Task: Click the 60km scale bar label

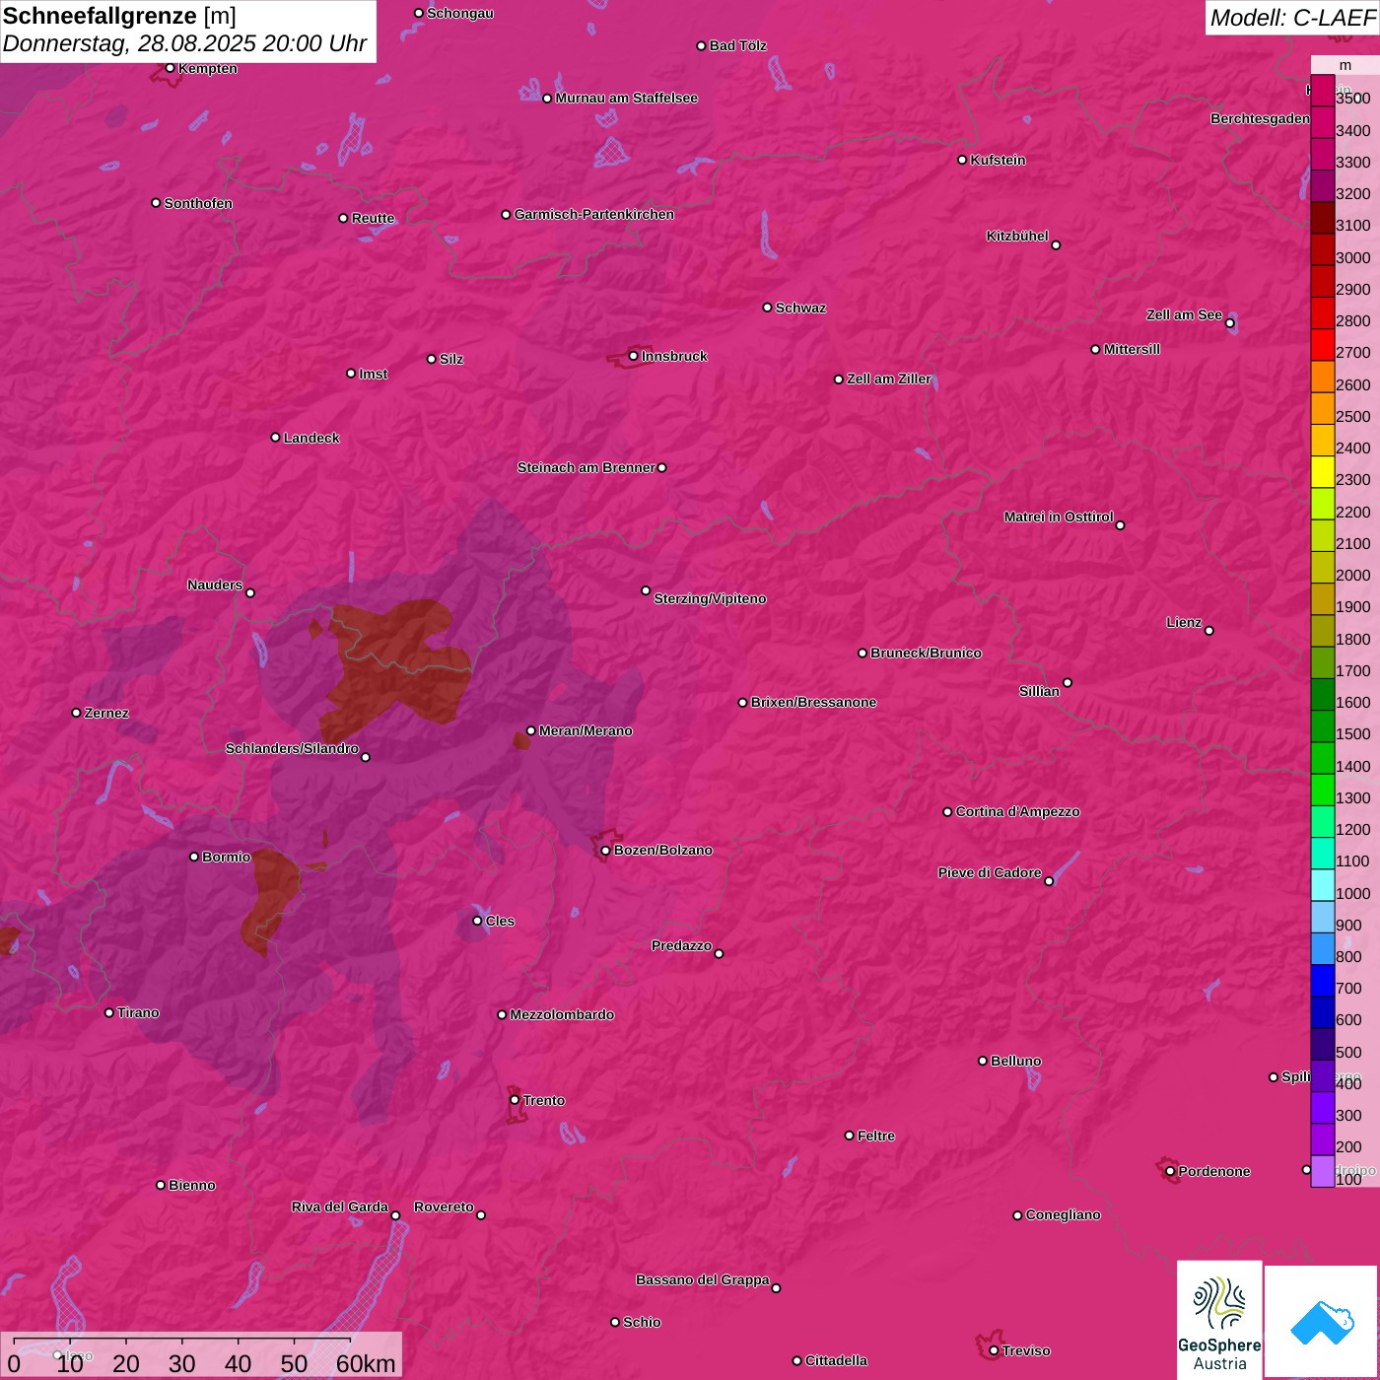Action: (366, 1363)
